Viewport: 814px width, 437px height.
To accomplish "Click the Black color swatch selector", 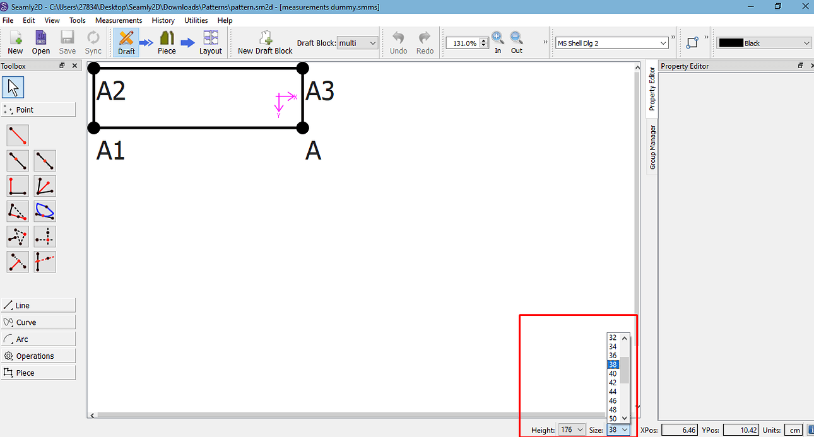I will (x=764, y=43).
